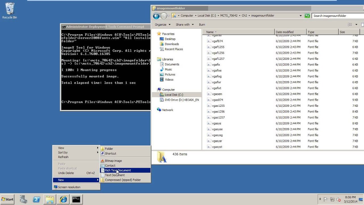This screenshot has height=205, width=364.
Task: Click the Explorer Forward arrow button
Action: click(164, 16)
